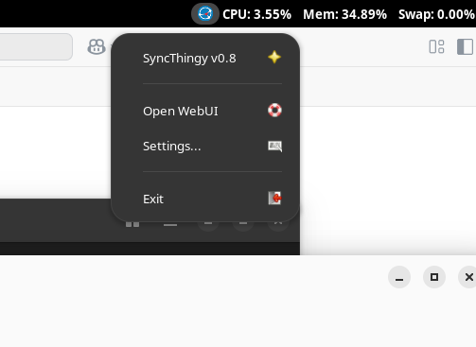476x347 pixels.
Task: Click the settings icon beside Settings...
Action: tap(274, 147)
